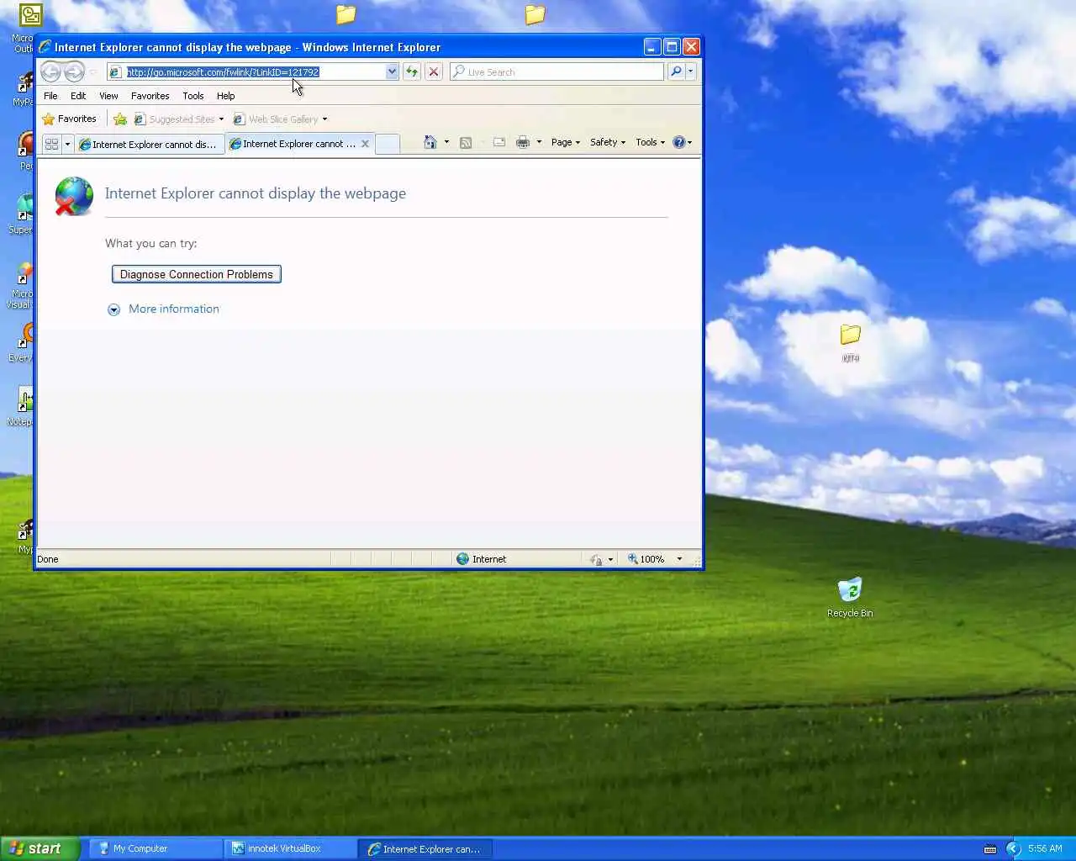Expand the Print options dropdown arrow
1076x861 pixels.
tap(539, 143)
